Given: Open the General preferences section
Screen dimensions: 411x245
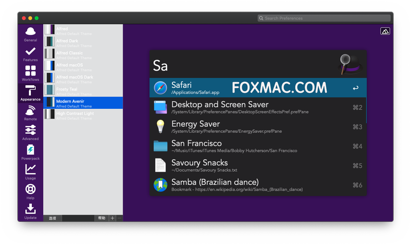Looking at the screenshot, I should (x=30, y=34).
